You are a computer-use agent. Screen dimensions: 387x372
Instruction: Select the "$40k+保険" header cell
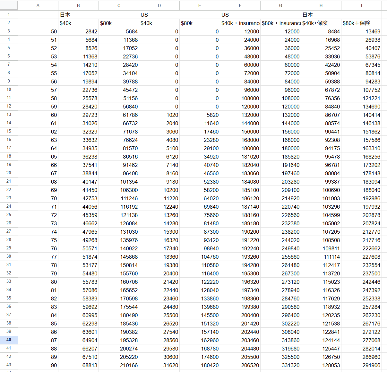(321, 23)
